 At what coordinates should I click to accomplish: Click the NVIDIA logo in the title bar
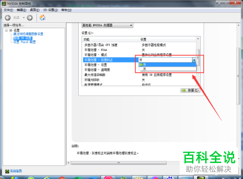[x=4, y=3]
